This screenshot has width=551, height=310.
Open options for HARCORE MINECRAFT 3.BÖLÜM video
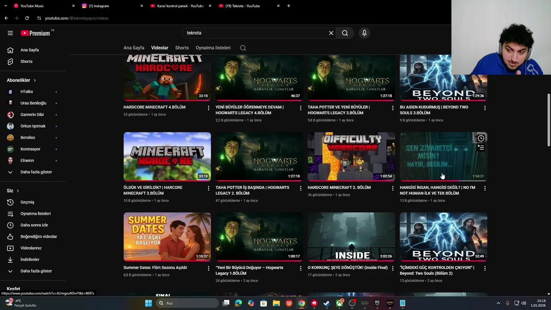208,188
